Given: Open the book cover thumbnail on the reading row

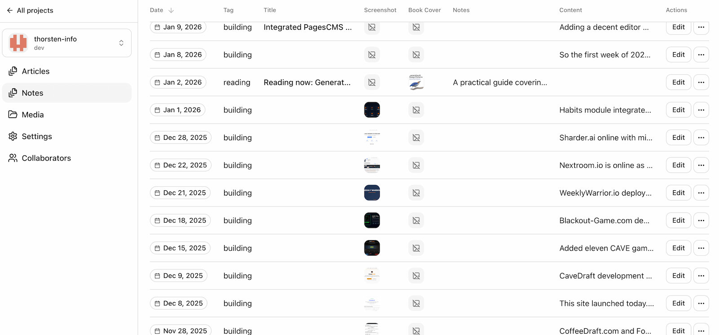Looking at the screenshot, I should 416,82.
